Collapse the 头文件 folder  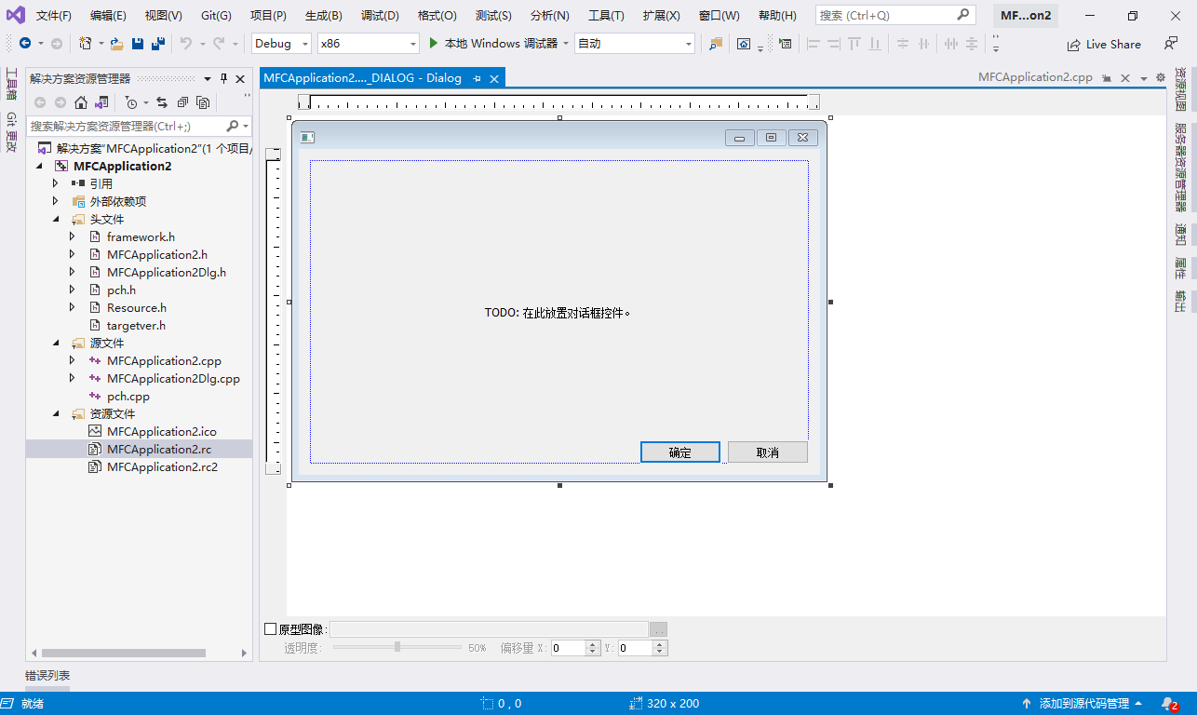(x=56, y=219)
